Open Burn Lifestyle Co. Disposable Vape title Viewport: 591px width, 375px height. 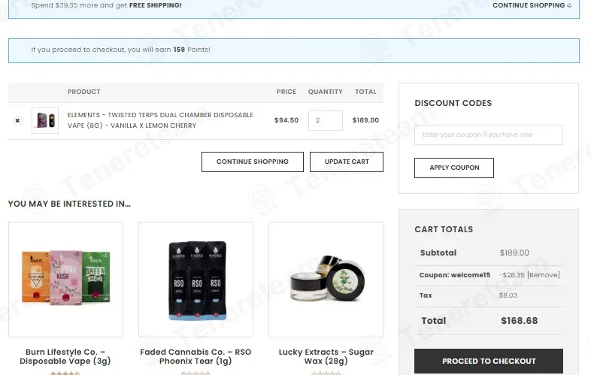click(65, 356)
